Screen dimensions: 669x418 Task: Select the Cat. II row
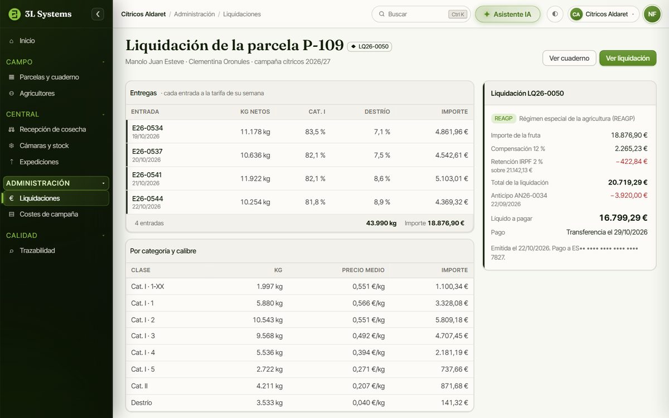(x=300, y=386)
